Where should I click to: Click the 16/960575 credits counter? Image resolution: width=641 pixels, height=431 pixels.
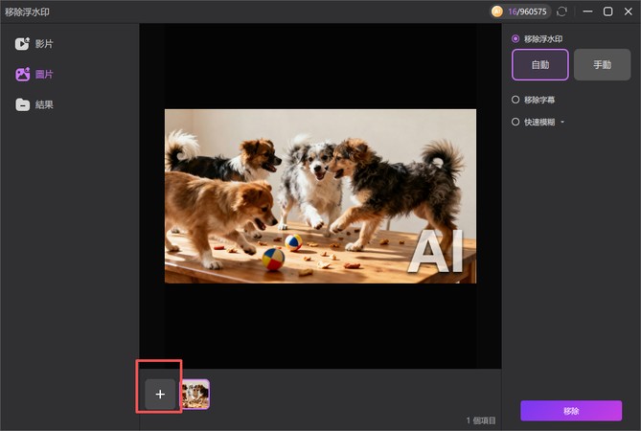click(x=528, y=11)
